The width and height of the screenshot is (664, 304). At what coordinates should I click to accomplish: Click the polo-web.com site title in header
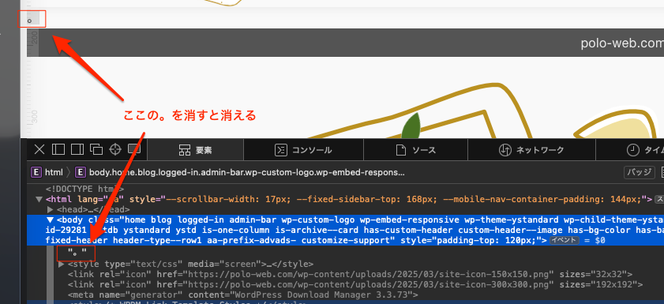click(622, 43)
